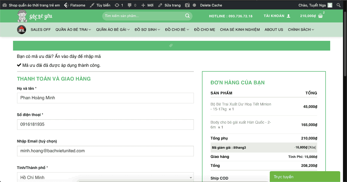Open the Tài Khoản account icon

288,16
